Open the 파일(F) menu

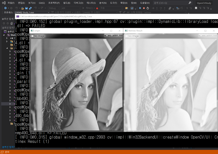[11, 3]
